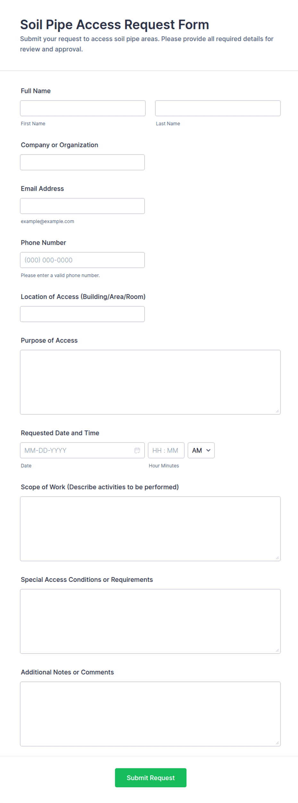Focus the First Name input field
The image size is (298, 803).
click(83, 108)
